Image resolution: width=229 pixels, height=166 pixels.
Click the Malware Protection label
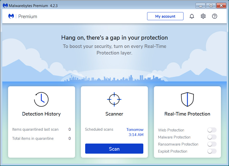(174, 137)
